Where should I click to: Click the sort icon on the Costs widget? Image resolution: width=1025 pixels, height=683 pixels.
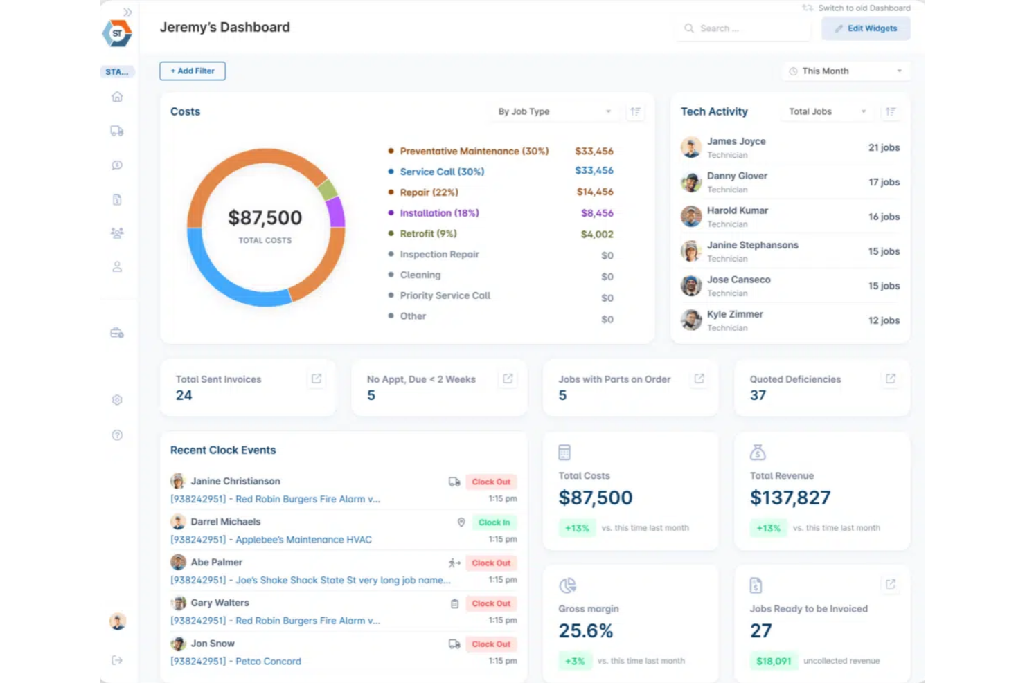tap(635, 111)
